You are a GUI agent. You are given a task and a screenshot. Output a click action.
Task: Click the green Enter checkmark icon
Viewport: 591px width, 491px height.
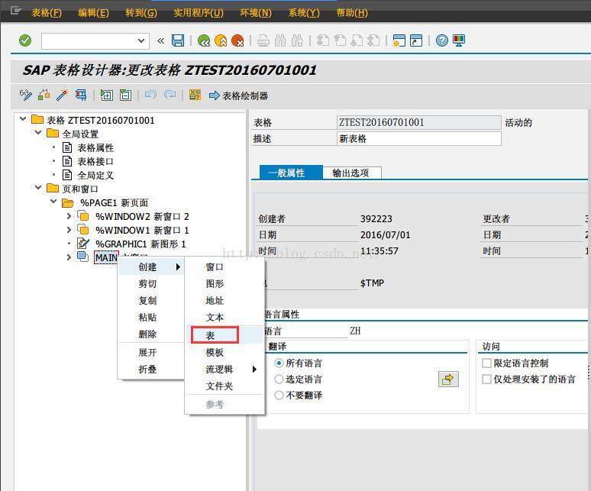[25, 40]
